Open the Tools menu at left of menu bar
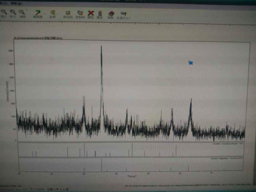 (x=3, y=3)
